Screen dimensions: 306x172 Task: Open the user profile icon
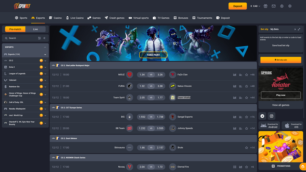(282, 6)
